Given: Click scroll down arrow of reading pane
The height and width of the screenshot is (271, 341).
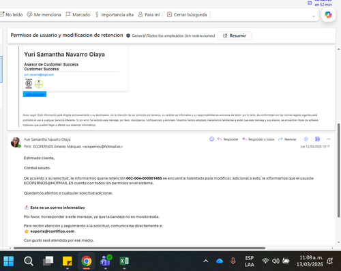Looking at the screenshot, I should pyautogui.click(x=338, y=242).
